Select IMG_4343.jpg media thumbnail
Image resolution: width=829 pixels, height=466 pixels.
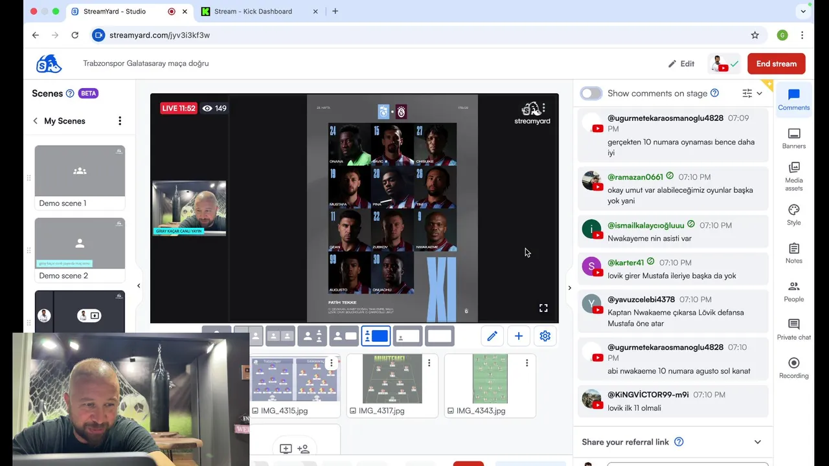click(x=490, y=379)
